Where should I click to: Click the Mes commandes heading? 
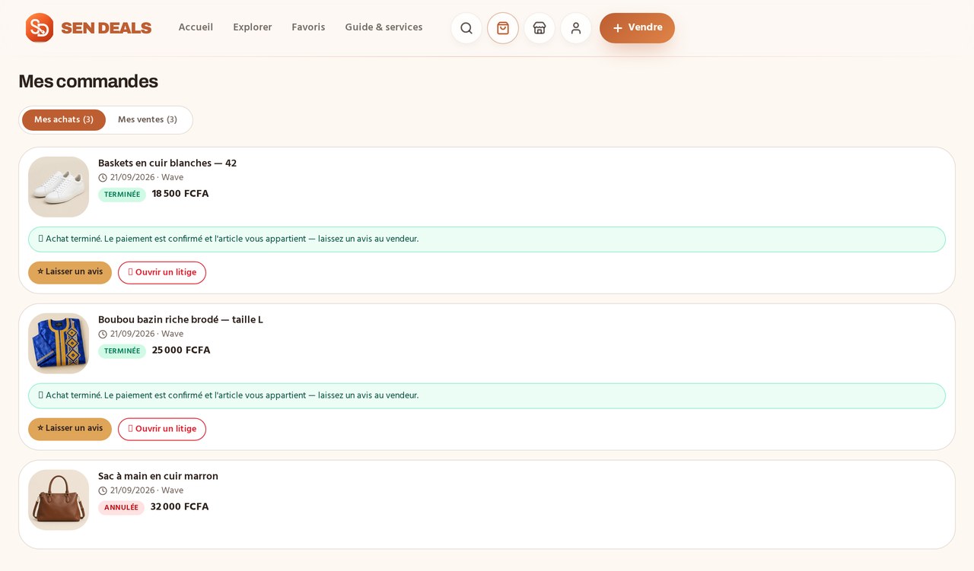tap(88, 81)
